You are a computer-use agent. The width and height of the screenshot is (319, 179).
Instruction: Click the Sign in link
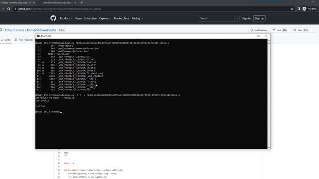click(x=246, y=18)
